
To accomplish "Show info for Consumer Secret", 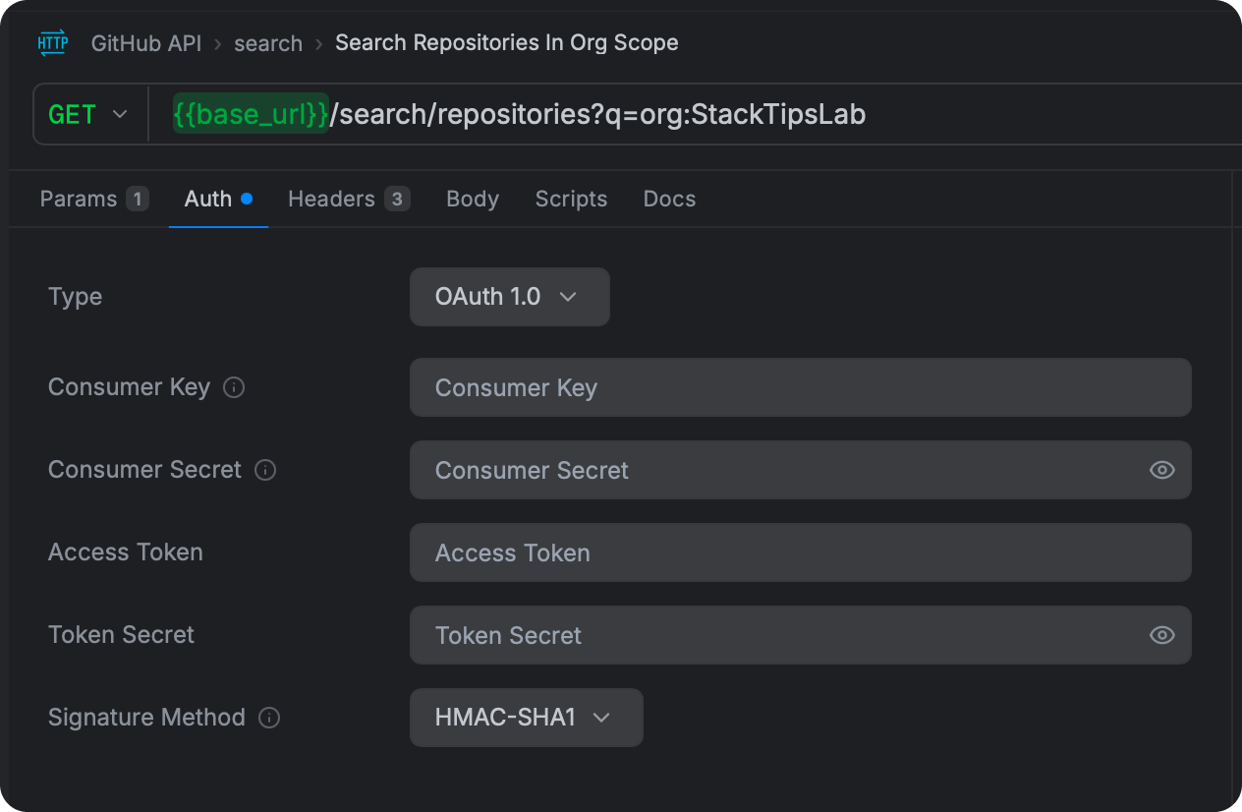I will (x=265, y=470).
